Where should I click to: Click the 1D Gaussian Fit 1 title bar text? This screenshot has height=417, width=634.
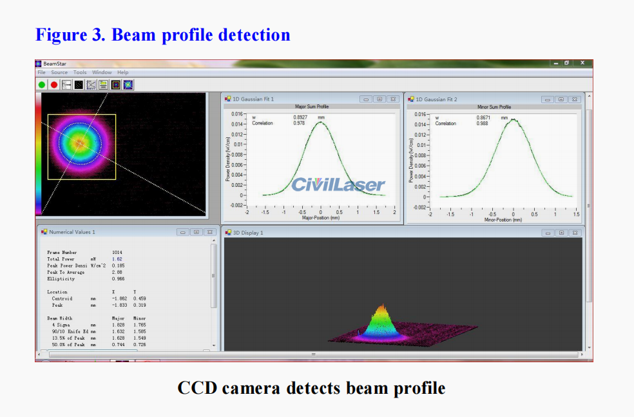click(253, 99)
